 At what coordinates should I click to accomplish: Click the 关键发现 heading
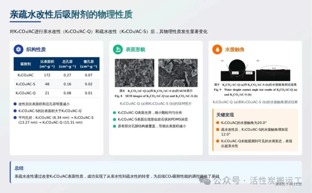[225, 115]
